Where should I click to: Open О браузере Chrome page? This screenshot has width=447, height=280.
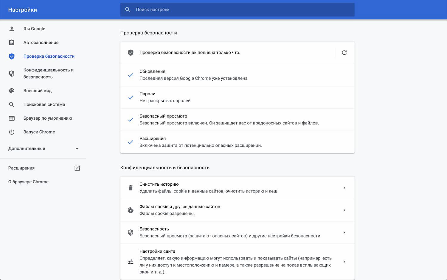(x=28, y=182)
